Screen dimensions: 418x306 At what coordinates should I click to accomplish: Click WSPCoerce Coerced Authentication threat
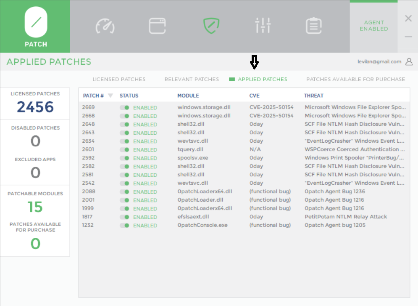tap(355, 149)
